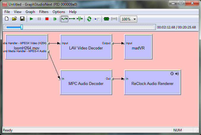This screenshot has height=135, width=201.
Task: Click the seek bar slider thumb
Action: [22, 27]
